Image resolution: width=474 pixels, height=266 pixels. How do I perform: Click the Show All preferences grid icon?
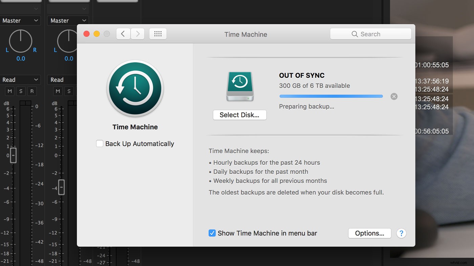point(158,33)
